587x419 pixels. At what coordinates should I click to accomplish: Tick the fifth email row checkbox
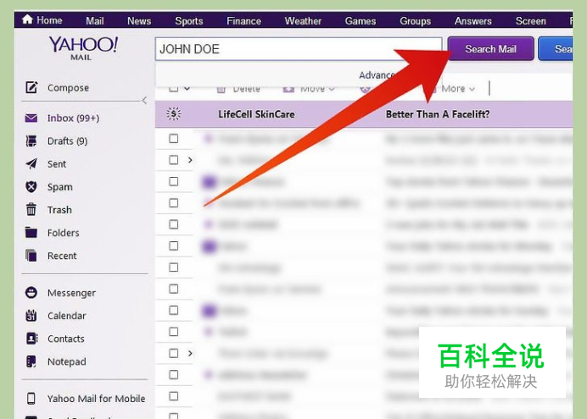pos(173,224)
